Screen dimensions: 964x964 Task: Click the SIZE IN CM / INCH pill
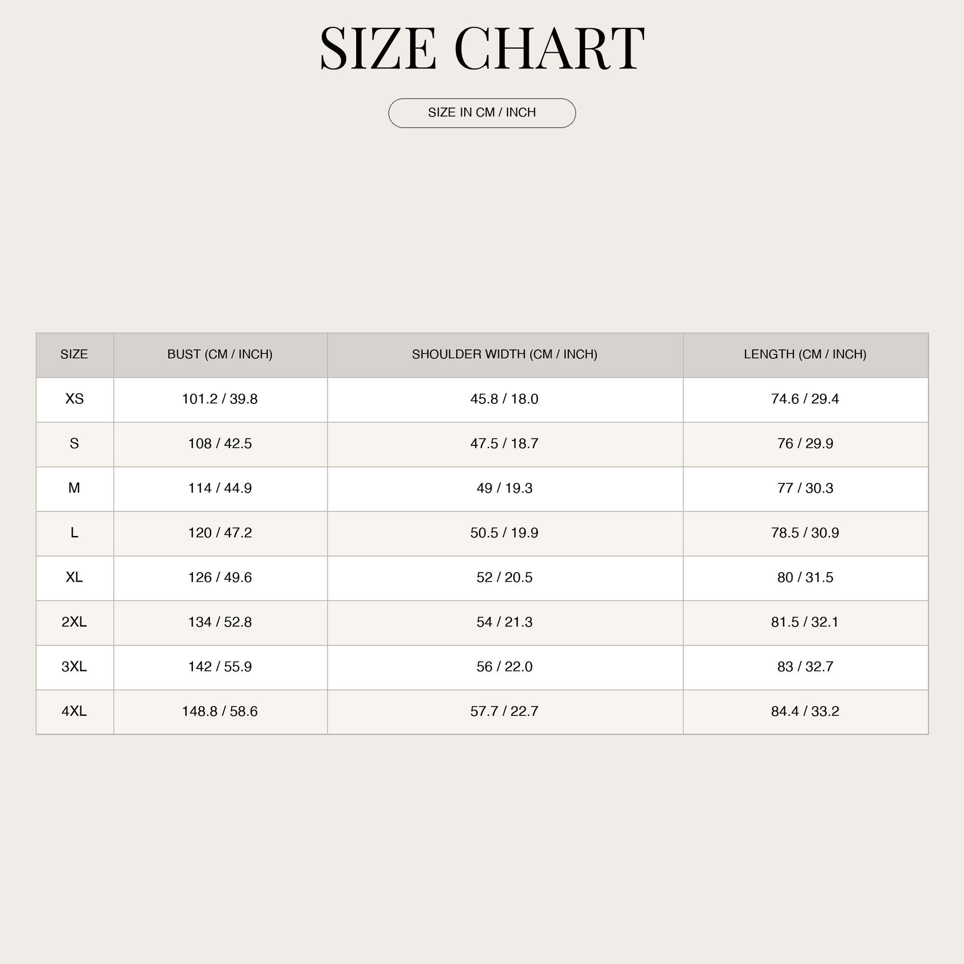pyautogui.click(x=482, y=113)
